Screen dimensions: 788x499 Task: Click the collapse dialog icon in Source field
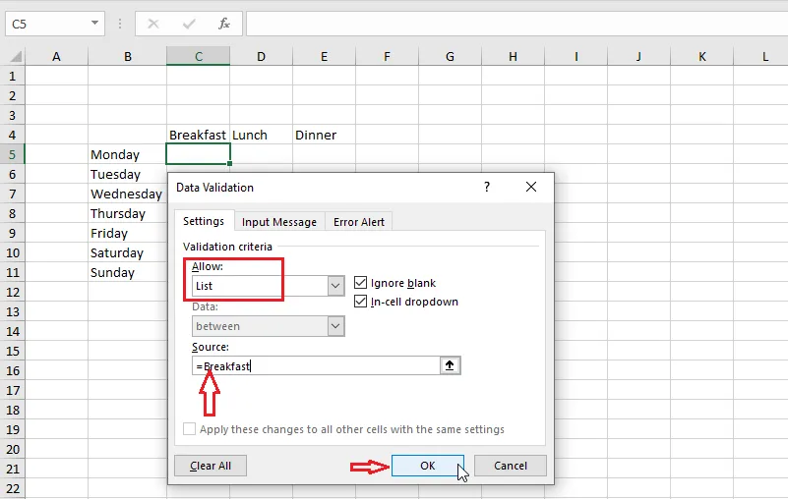click(x=450, y=365)
